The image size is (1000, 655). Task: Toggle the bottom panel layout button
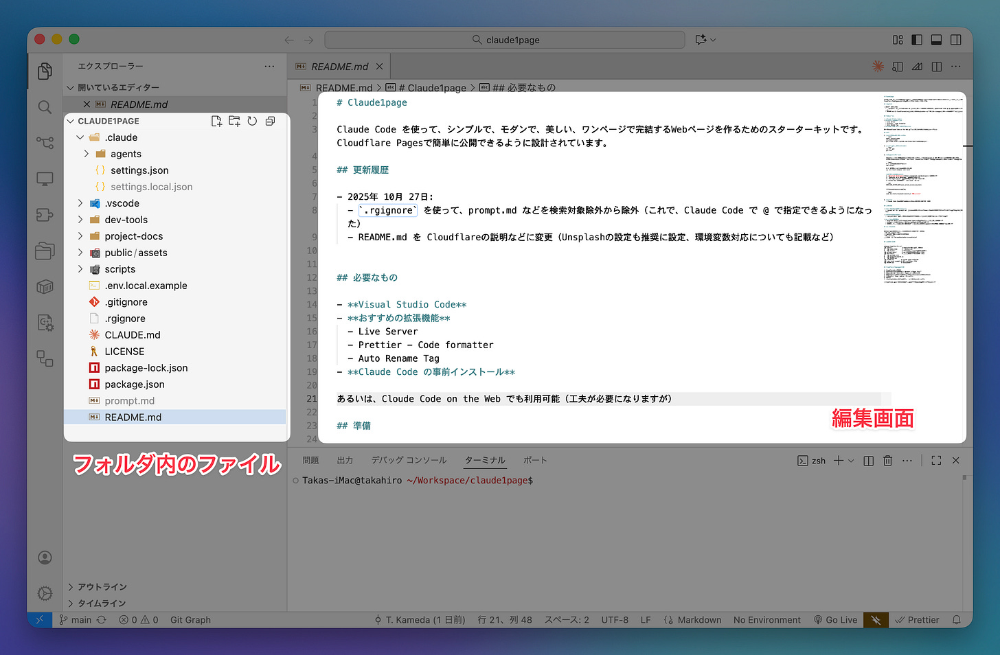pyautogui.click(x=936, y=40)
